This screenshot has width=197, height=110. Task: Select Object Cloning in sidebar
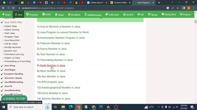tap(12, 30)
